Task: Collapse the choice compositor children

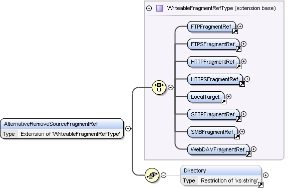Action: click(170, 87)
